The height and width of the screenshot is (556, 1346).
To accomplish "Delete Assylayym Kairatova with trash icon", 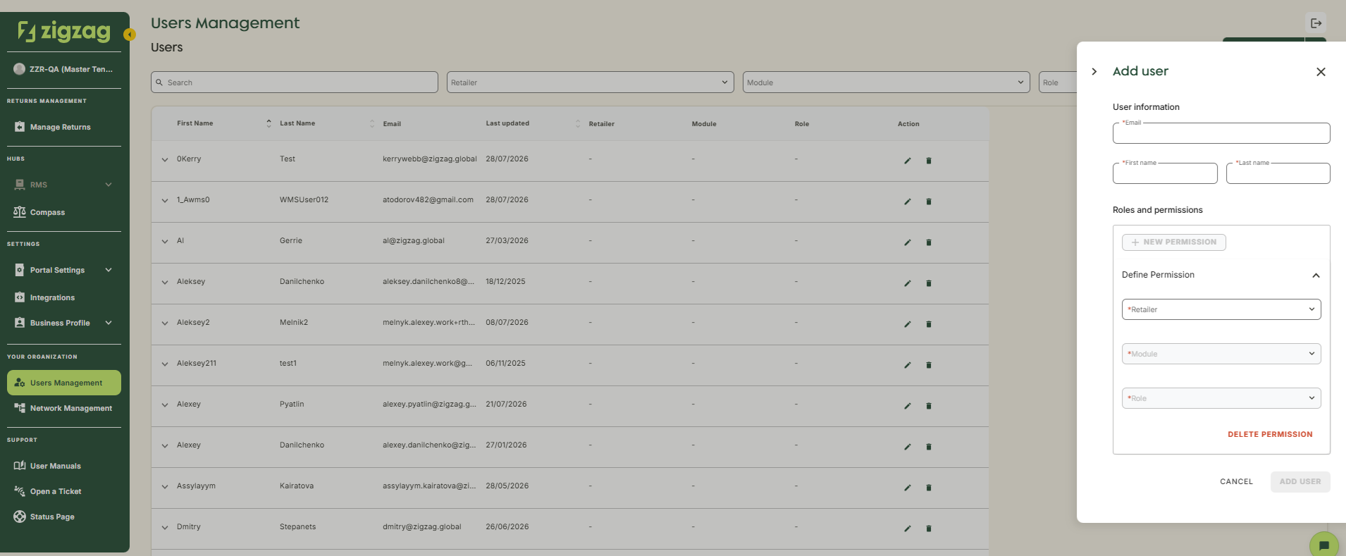I will pyautogui.click(x=929, y=488).
